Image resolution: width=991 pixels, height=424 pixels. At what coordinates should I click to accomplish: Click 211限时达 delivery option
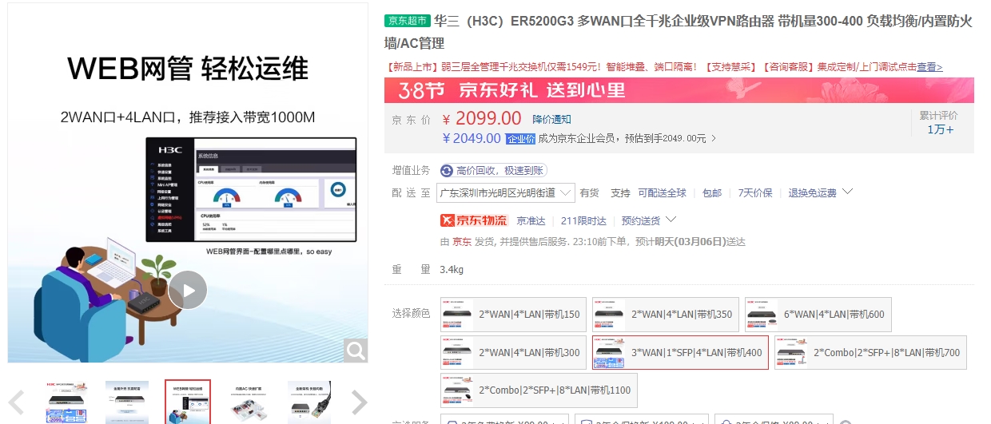583,221
